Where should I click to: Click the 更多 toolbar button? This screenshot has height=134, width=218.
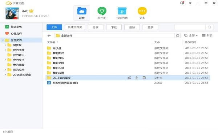point(150,27)
